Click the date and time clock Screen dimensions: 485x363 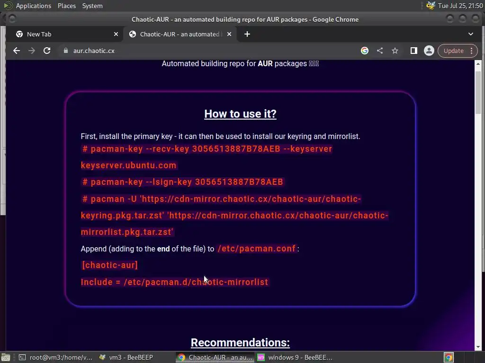click(460, 6)
